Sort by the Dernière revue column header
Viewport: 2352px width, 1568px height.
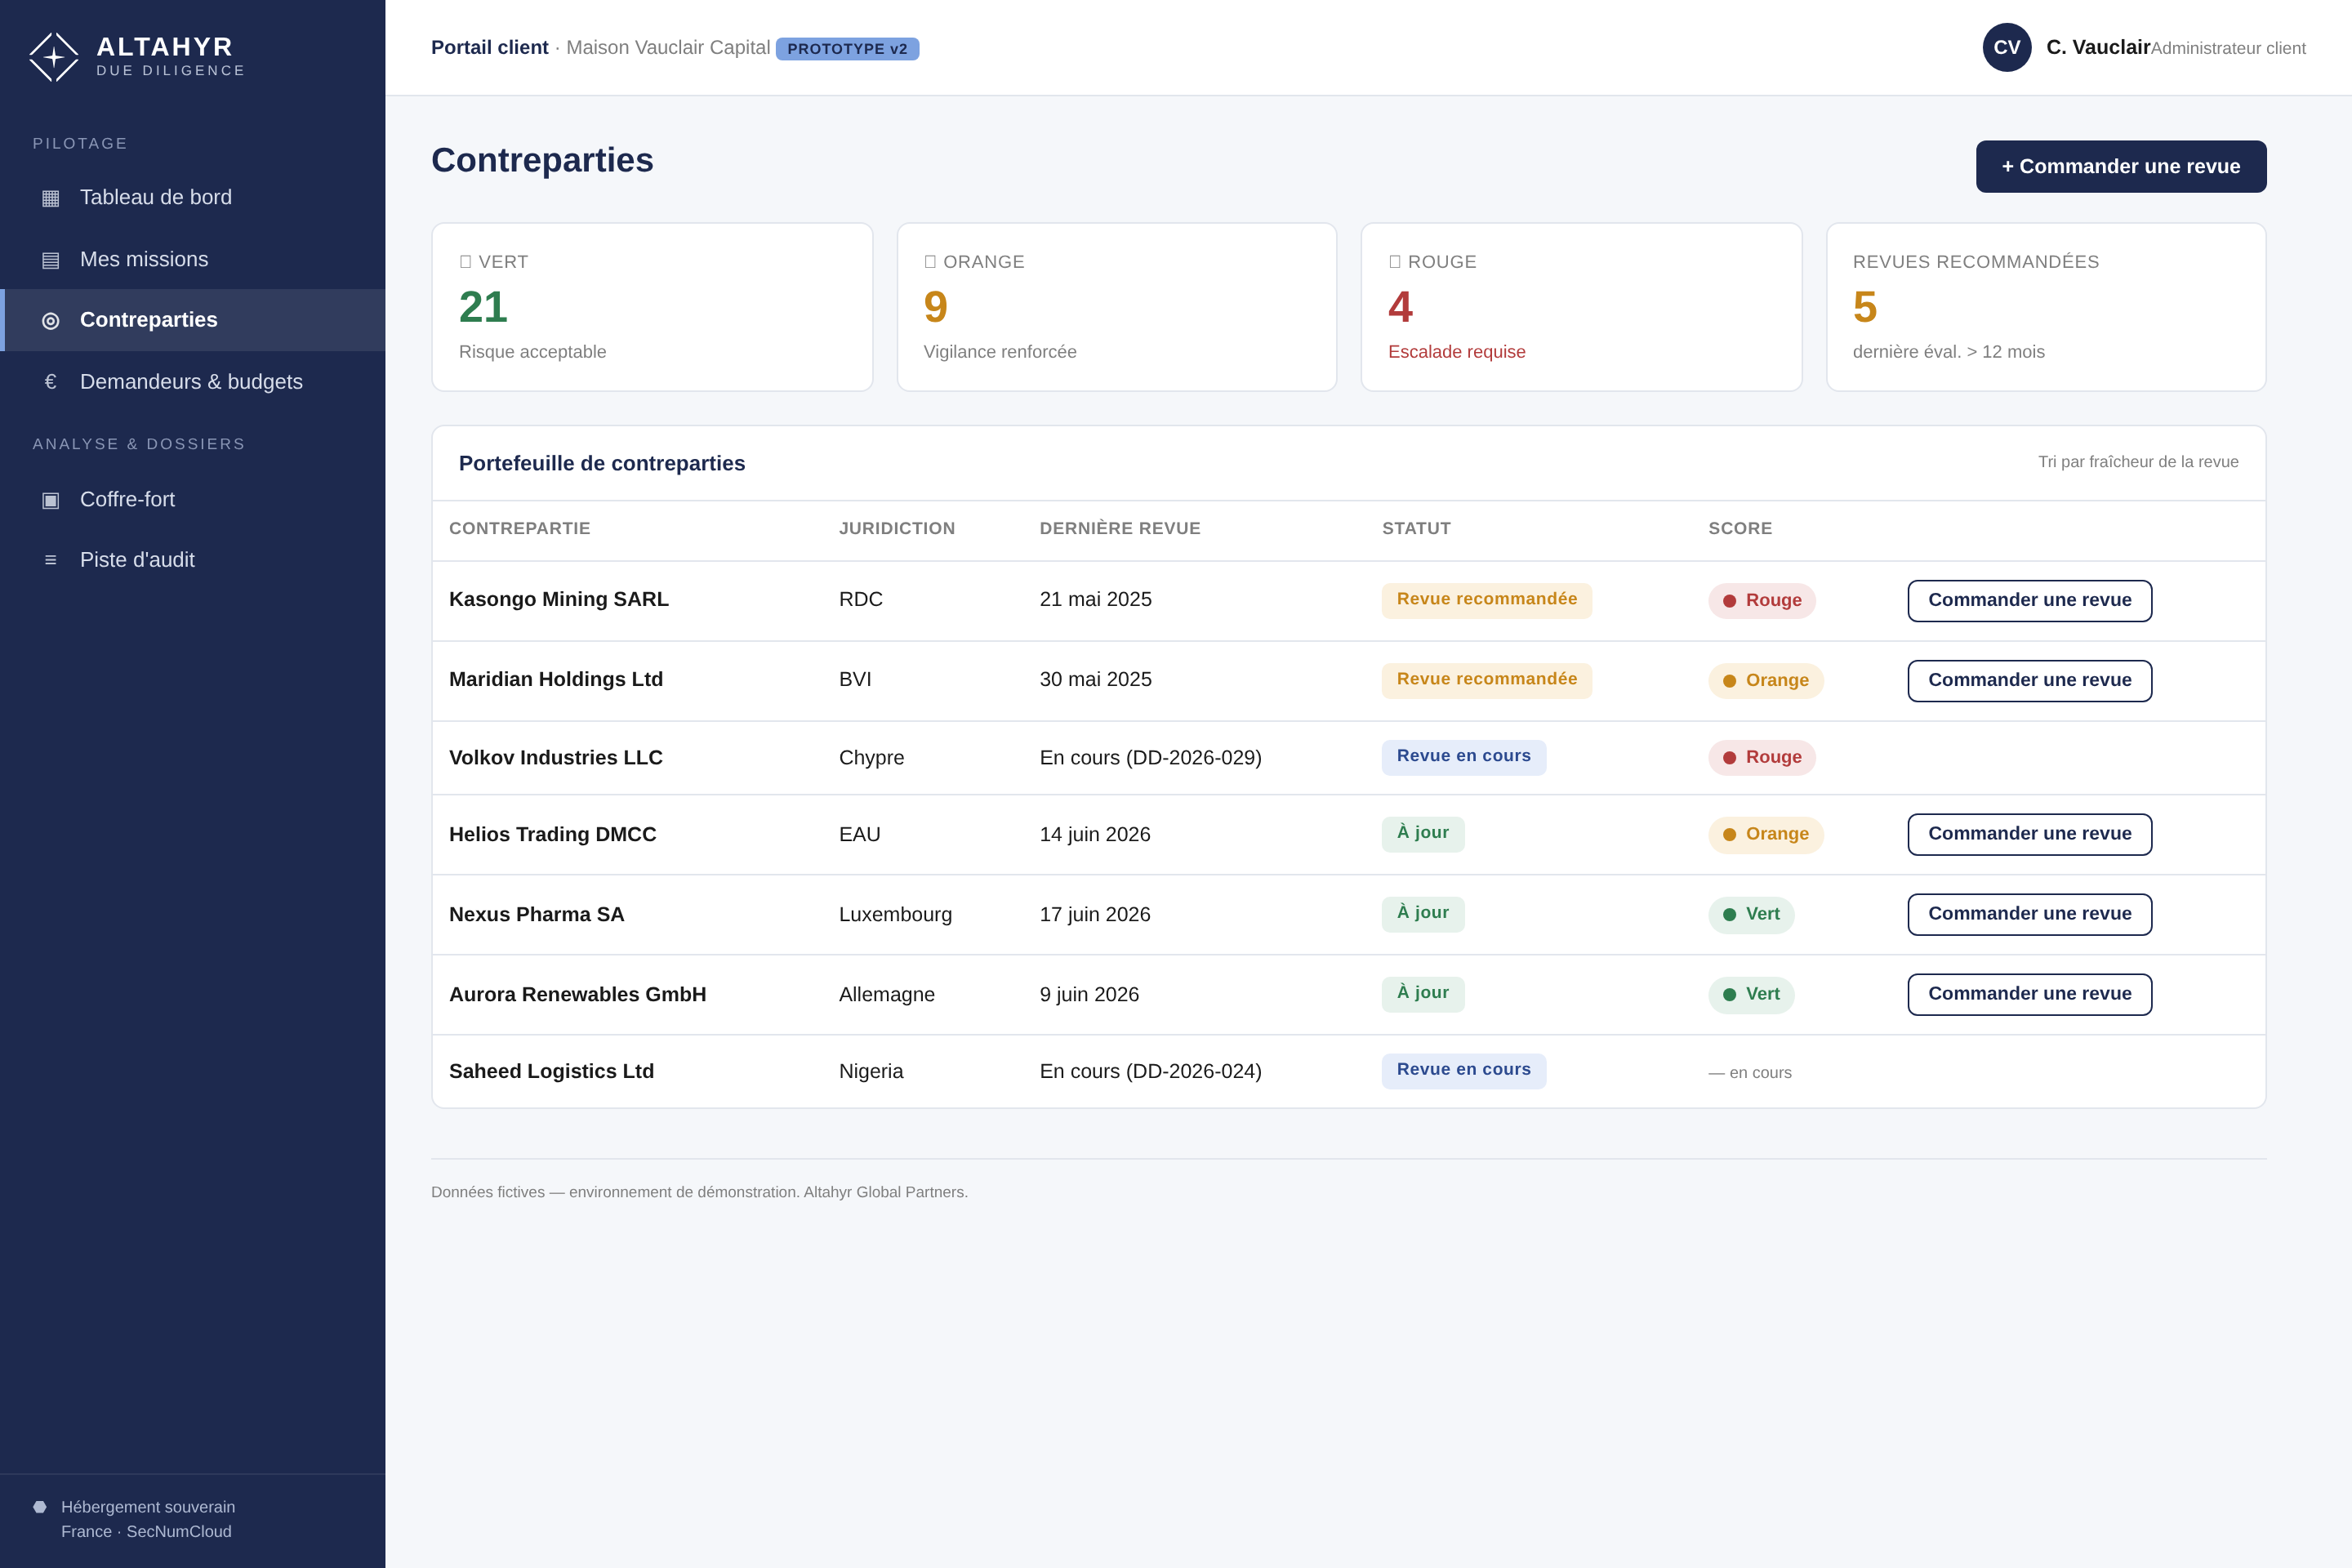pyautogui.click(x=1120, y=529)
